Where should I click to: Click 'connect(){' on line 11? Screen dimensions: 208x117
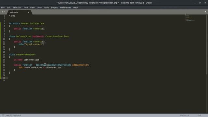[x=39, y=42]
